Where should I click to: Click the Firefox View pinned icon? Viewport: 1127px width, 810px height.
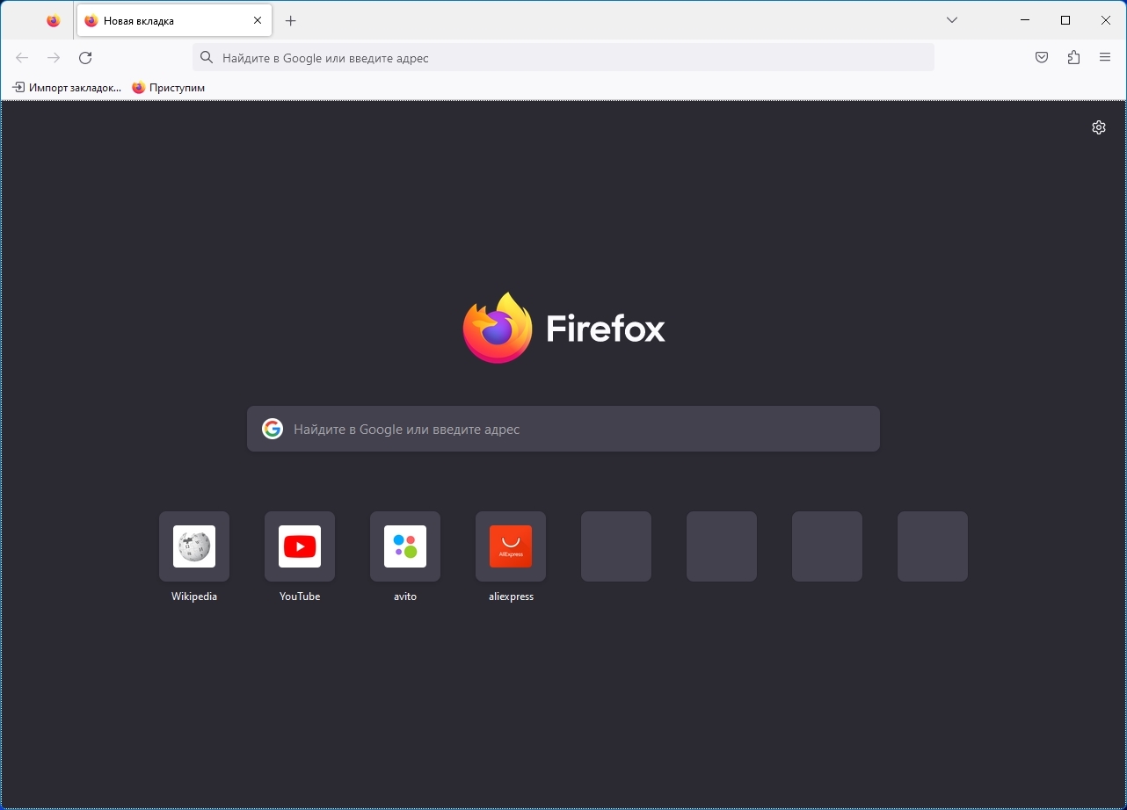coord(54,20)
